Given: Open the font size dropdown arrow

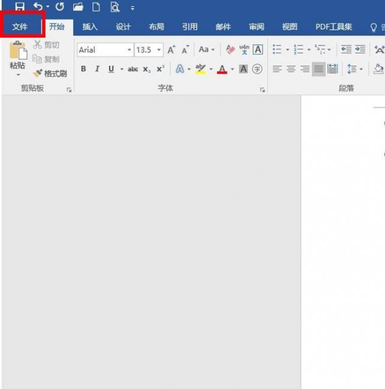Looking at the screenshot, I should 159,50.
